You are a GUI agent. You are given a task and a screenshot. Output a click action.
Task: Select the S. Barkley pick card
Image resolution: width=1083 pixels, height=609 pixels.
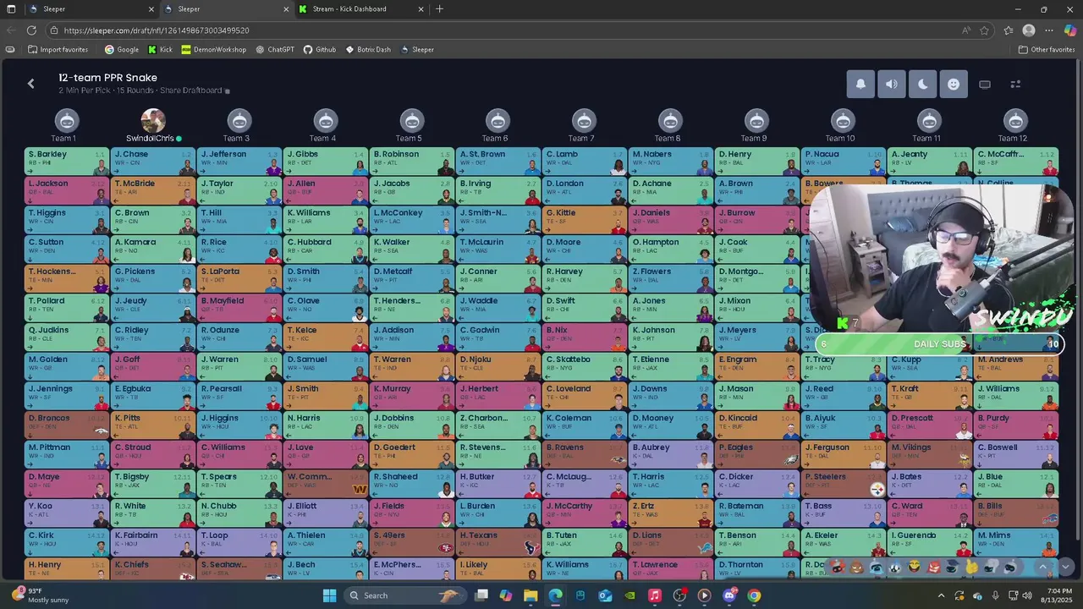pyautogui.click(x=67, y=161)
